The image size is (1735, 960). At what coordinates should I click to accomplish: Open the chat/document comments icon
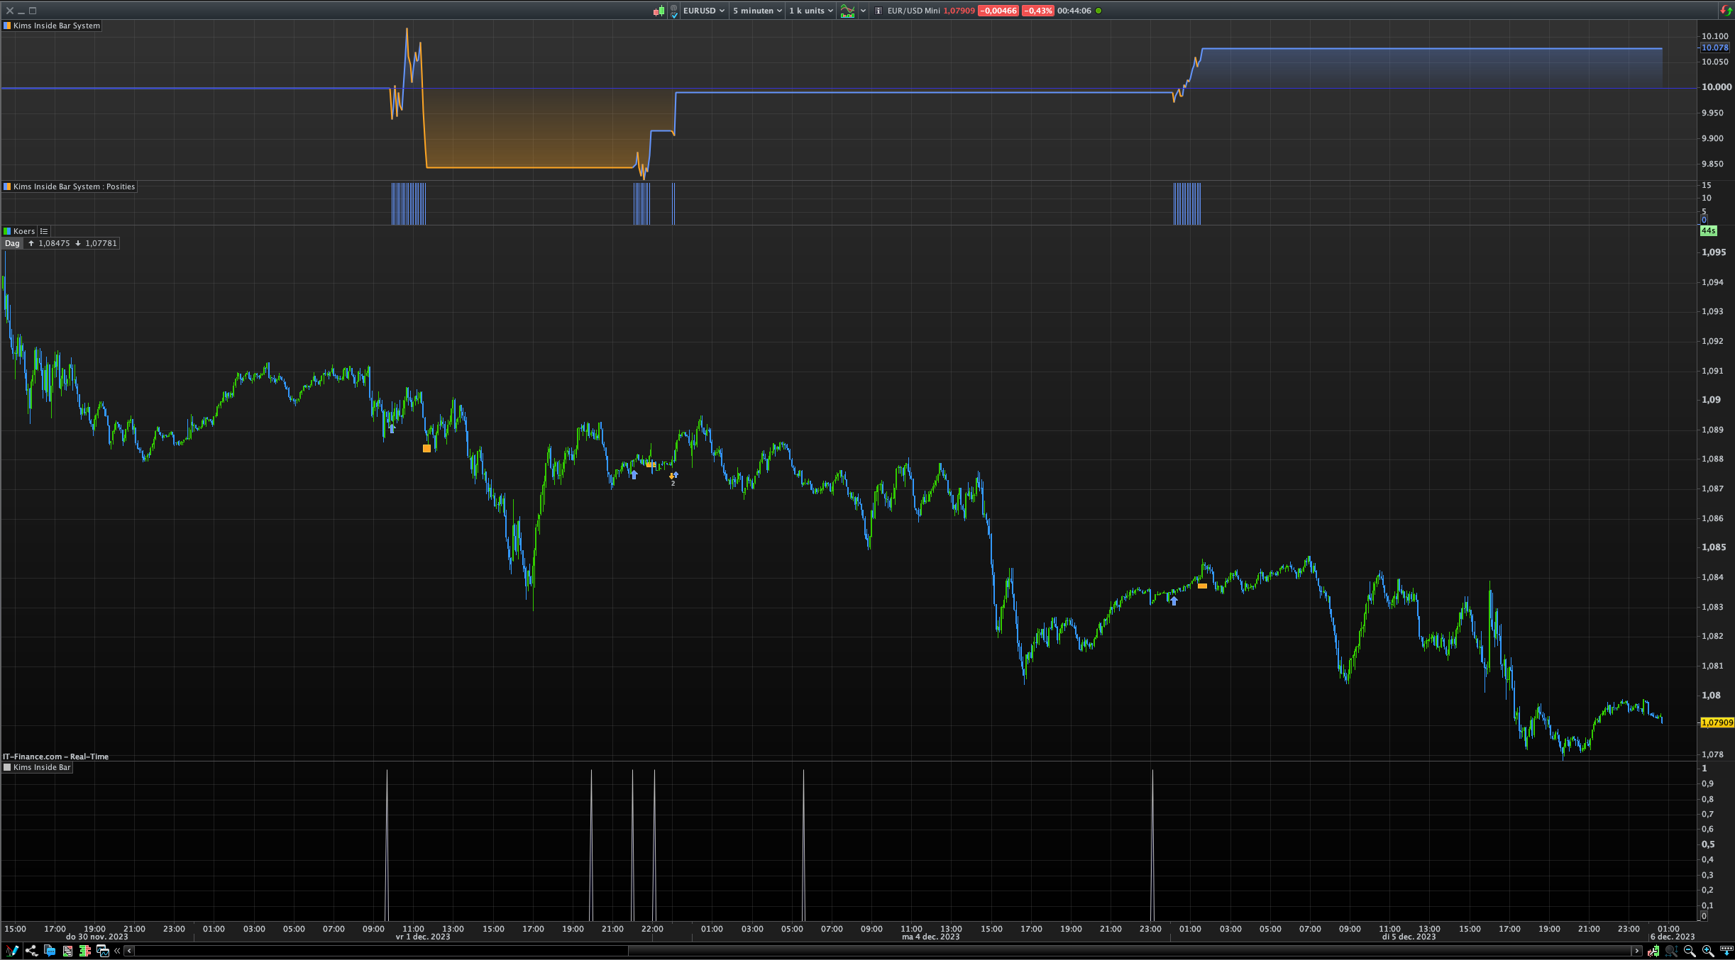coord(50,951)
